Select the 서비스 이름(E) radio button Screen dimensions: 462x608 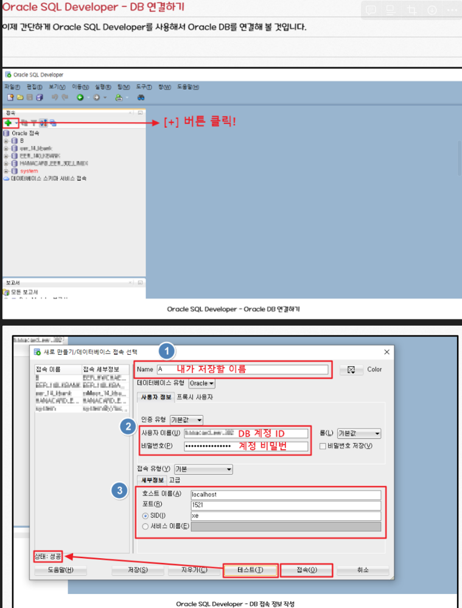tap(145, 526)
